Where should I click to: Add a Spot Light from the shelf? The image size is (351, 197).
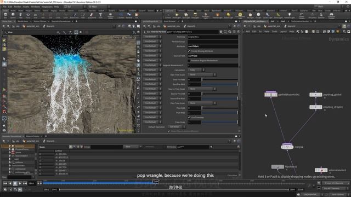click(186, 15)
